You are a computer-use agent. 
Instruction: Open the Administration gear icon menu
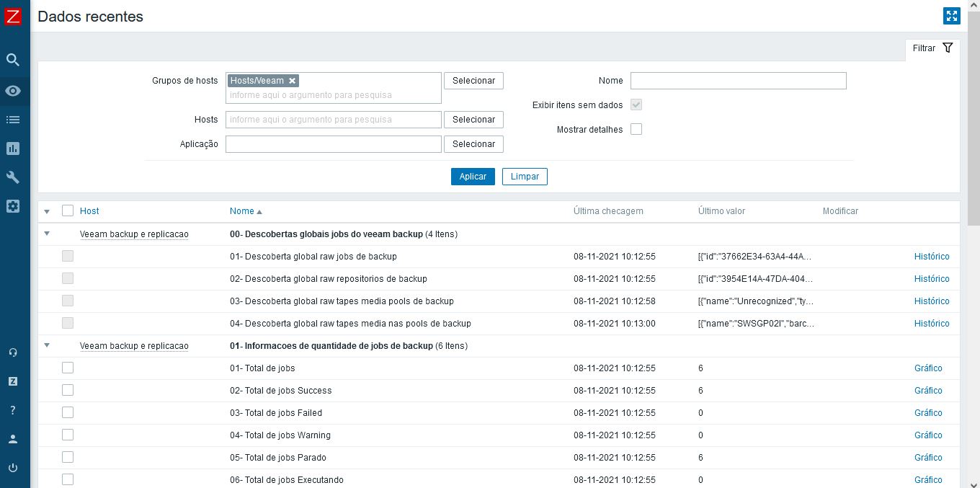[x=13, y=206]
